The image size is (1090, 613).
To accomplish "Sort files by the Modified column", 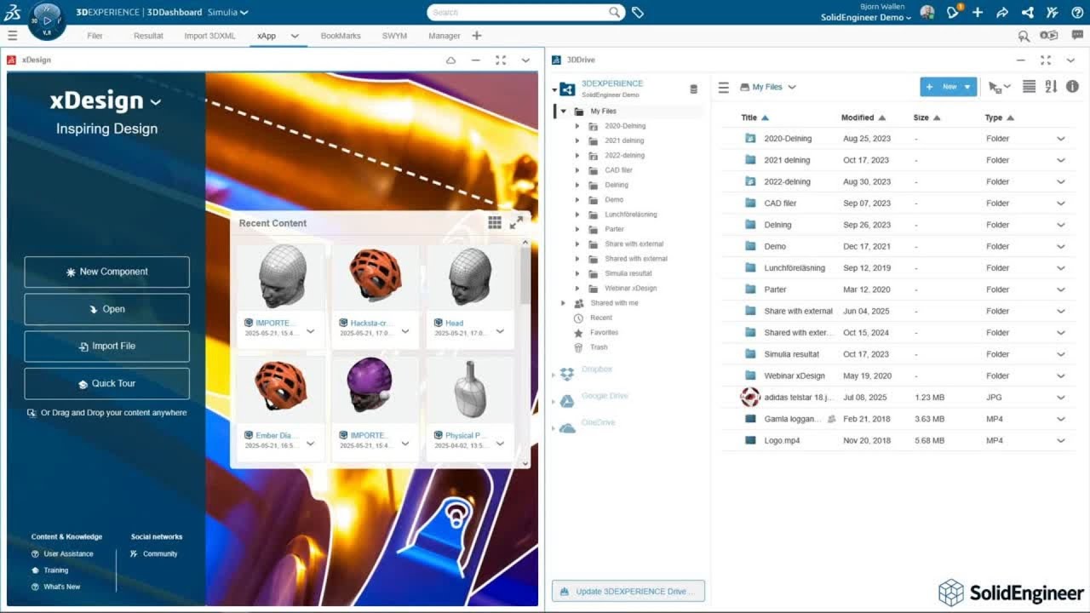I will point(863,117).
